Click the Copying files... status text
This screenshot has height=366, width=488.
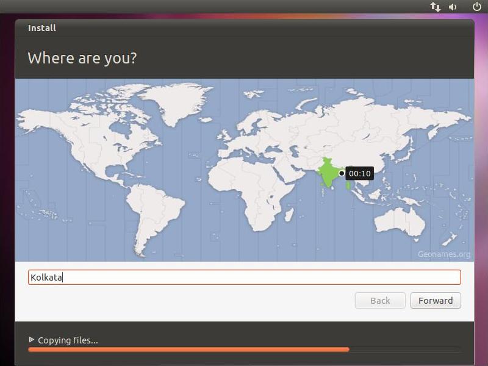pos(68,340)
